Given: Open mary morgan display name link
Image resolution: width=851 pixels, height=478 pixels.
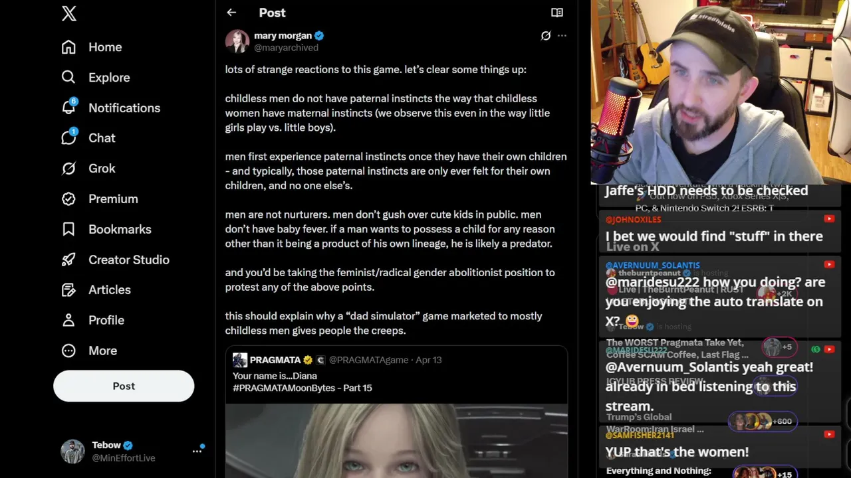Looking at the screenshot, I should click(x=283, y=36).
